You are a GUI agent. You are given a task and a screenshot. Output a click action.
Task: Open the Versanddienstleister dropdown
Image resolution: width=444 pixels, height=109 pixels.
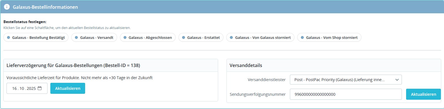pos(346,80)
